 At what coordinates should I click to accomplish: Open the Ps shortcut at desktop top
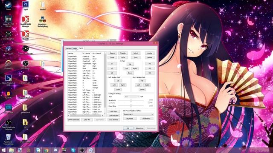pos(26,5)
